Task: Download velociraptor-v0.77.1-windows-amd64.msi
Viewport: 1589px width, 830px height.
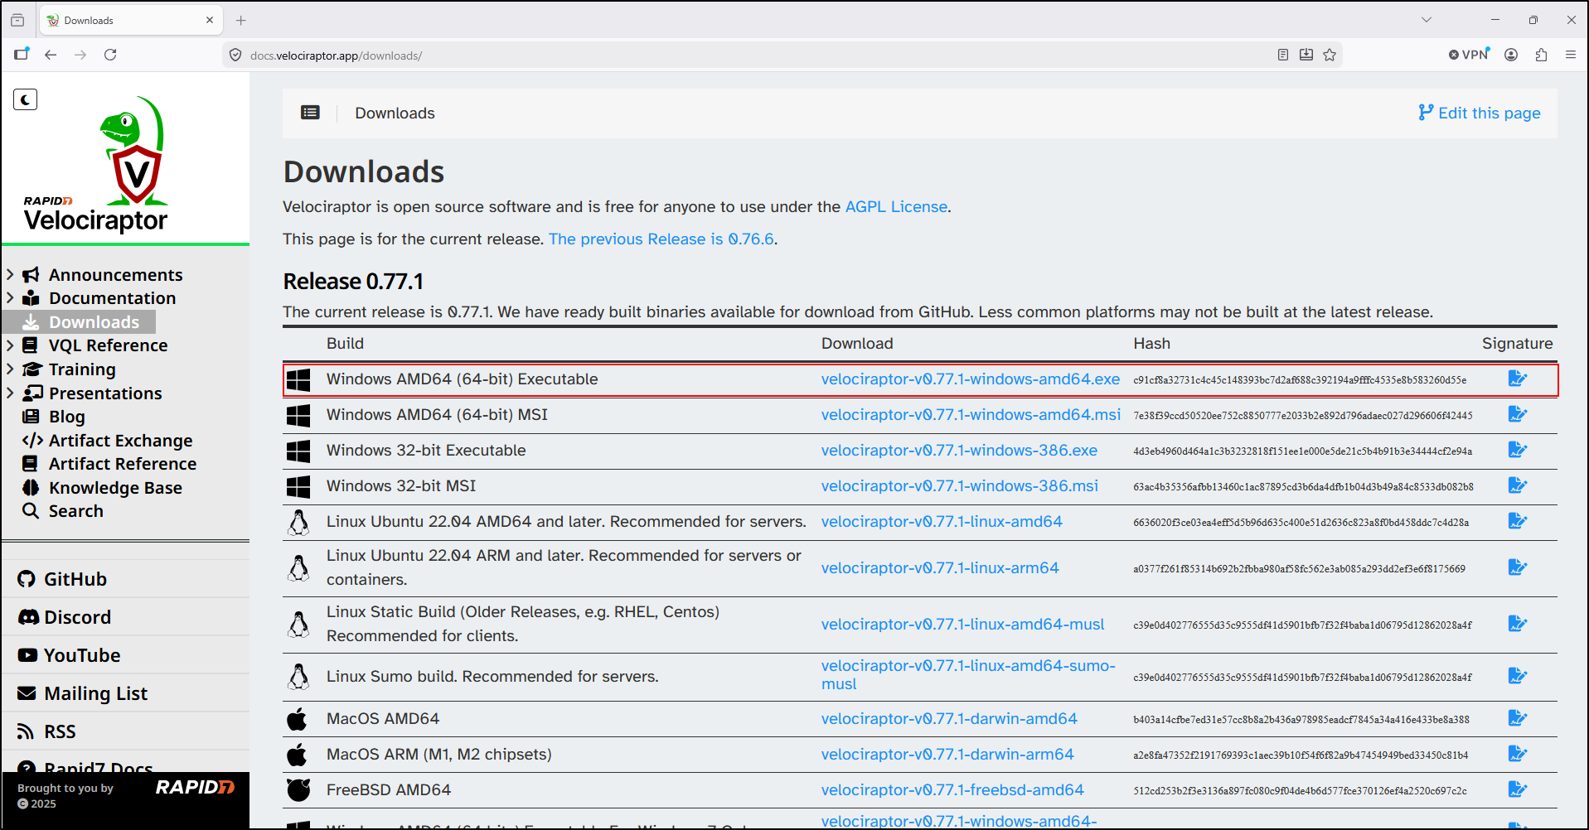Action: pos(971,414)
